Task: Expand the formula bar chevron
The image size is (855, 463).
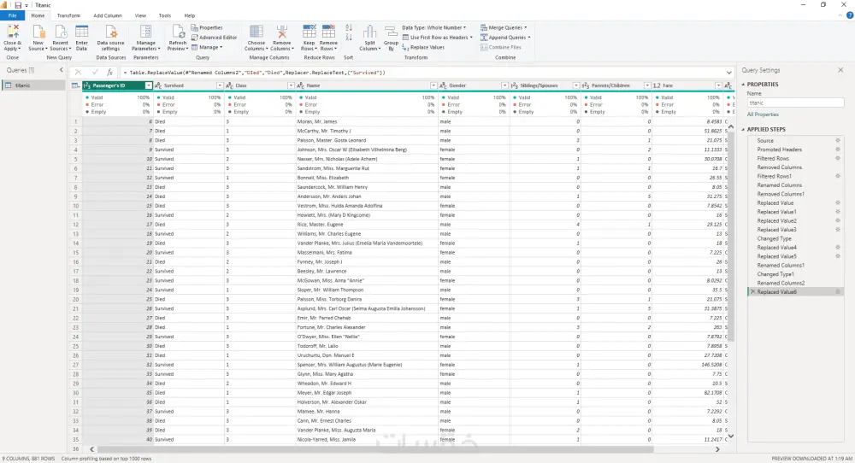Action: pos(729,73)
